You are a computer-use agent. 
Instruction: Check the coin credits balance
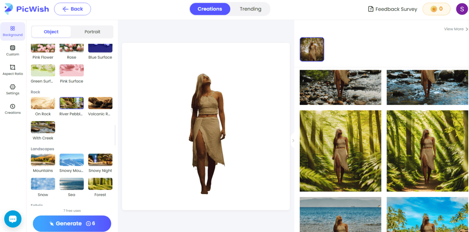(436, 9)
